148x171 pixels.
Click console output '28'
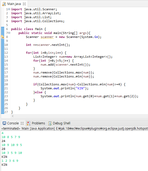click(x=3, y=149)
